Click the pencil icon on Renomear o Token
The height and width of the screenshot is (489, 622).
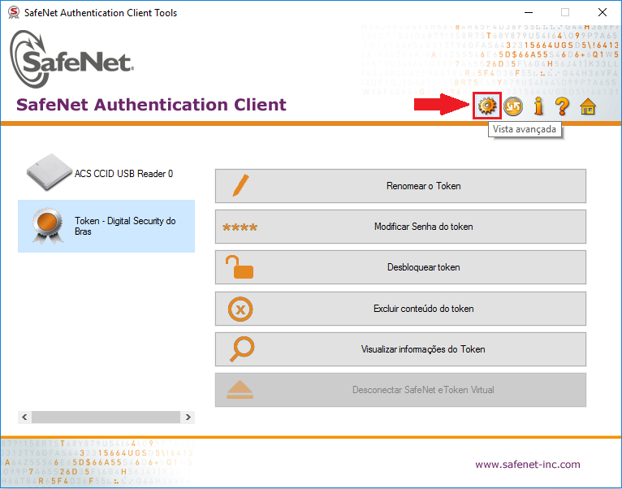241,185
